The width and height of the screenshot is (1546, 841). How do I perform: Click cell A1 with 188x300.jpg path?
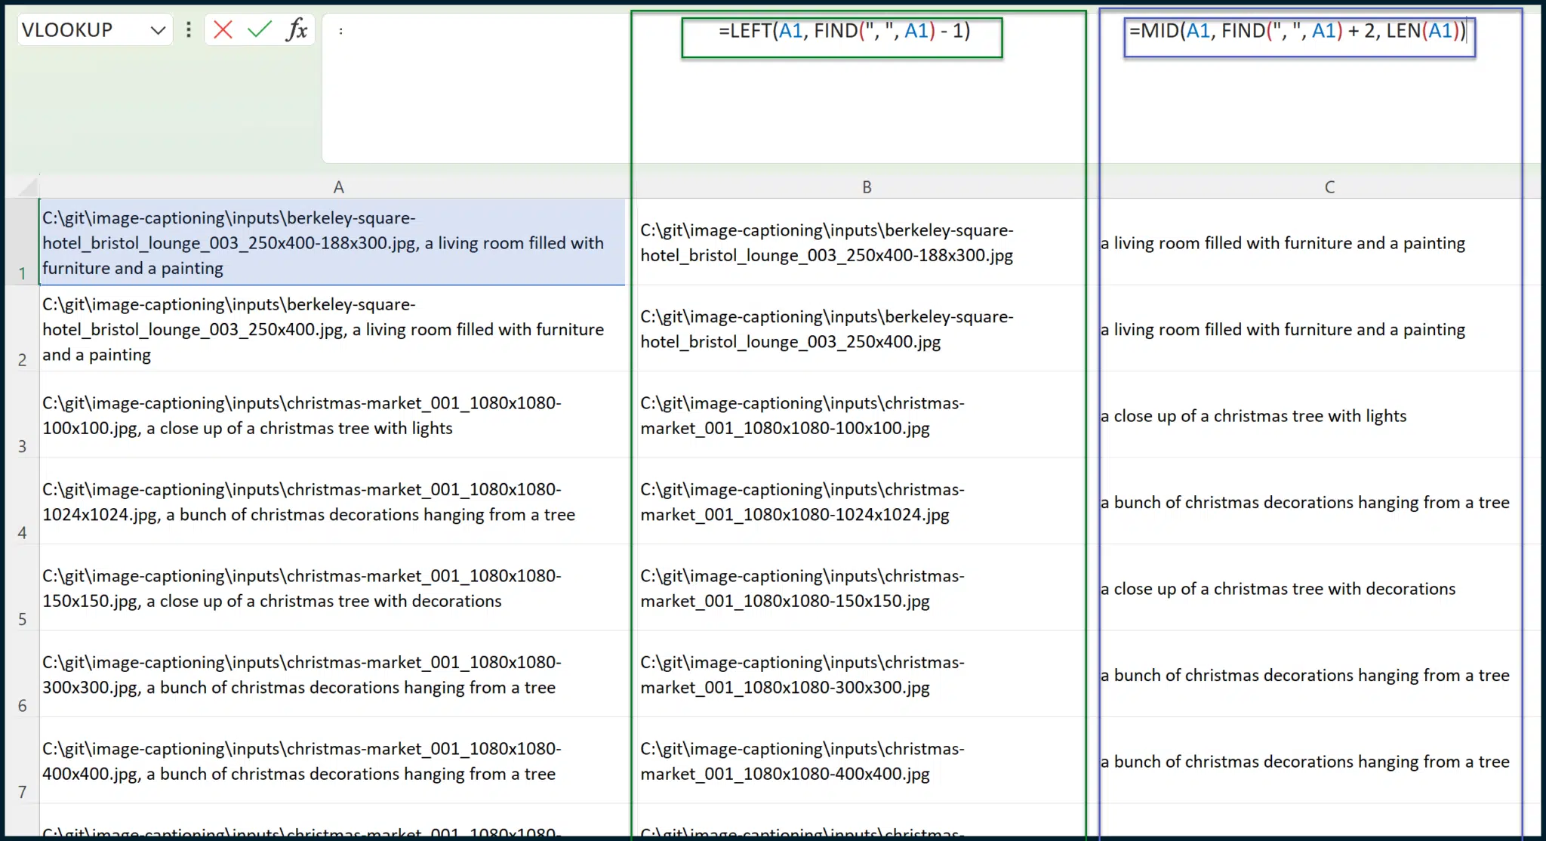click(x=332, y=242)
